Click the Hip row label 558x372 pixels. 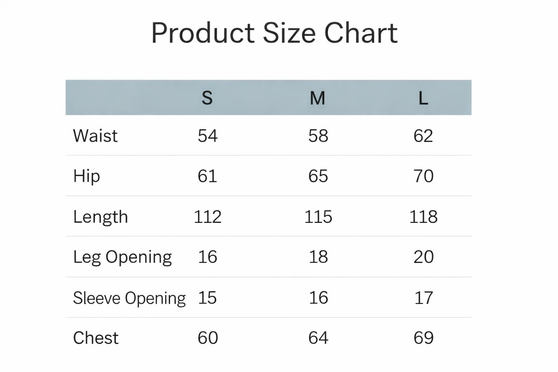tap(86, 176)
